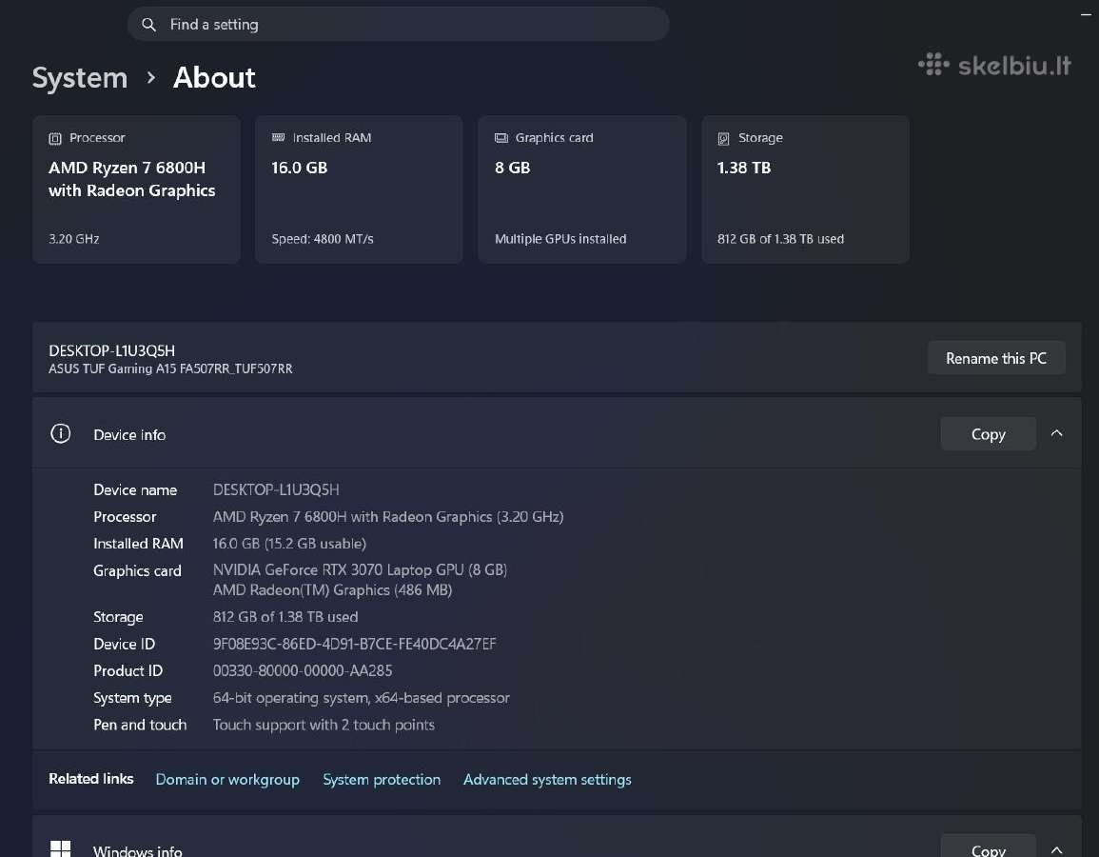The height and width of the screenshot is (857, 1099).
Task: Copy the Device info details
Action: click(989, 434)
